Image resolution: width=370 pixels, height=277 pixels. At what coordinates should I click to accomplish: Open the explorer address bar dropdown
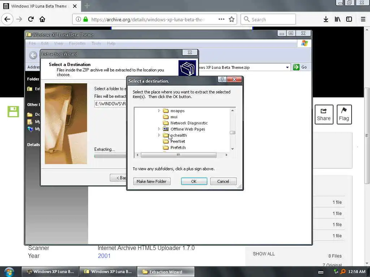coord(287,67)
